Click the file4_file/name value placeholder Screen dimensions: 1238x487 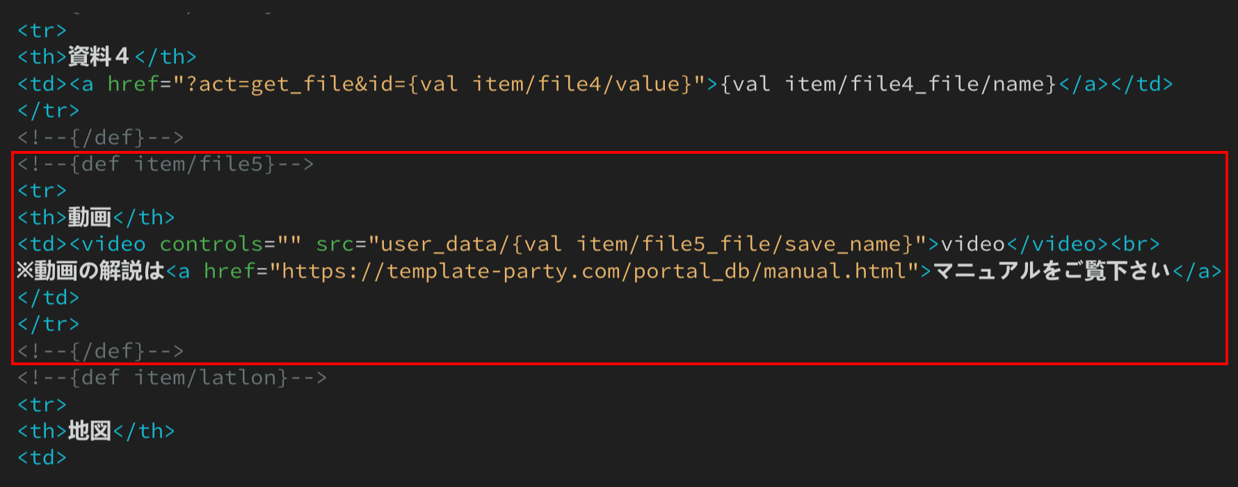click(888, 84)
